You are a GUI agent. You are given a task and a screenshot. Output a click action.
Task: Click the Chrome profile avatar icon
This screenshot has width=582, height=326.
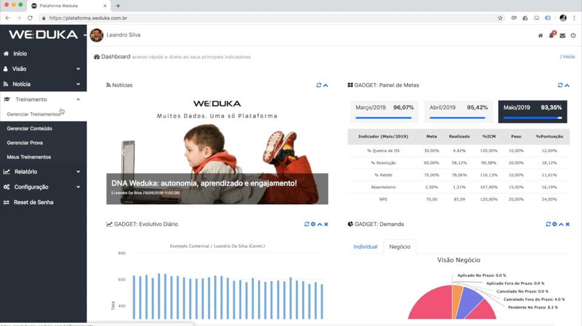click(563, 18)
